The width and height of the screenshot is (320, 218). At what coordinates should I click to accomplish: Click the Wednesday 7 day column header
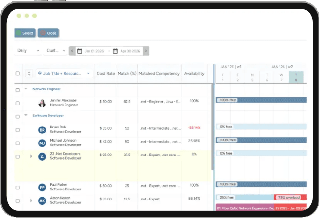tap(281, 77)
